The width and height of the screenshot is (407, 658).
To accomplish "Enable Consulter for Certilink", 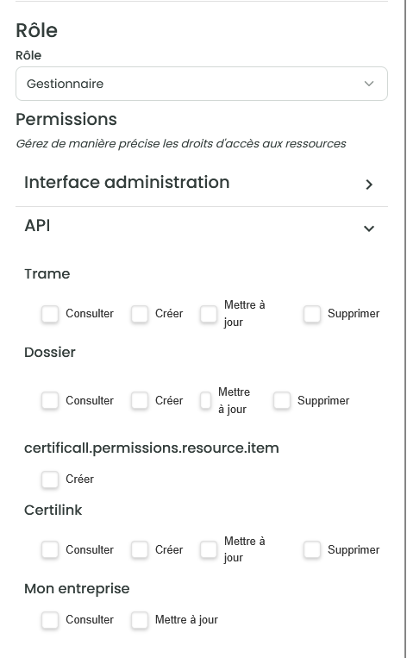I will (50, 549).
